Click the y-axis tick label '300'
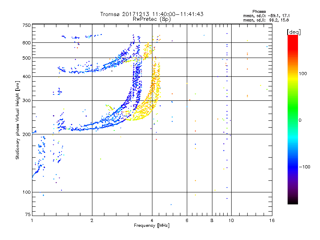320x240 pixels. point(26,100)
